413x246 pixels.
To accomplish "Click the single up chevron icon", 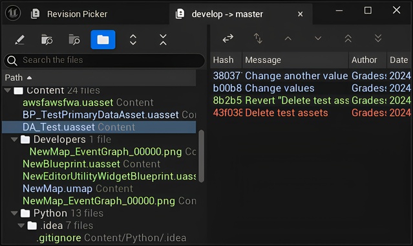I will coord(288,39).
